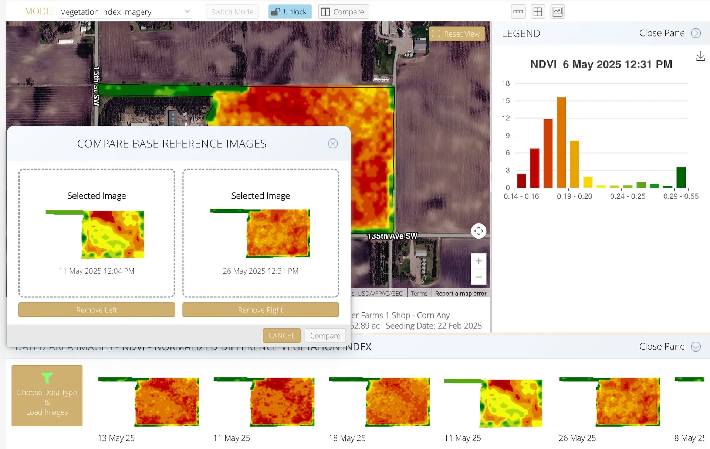The width and height of the screenshot is (710, 449).
Task: Click the tallest orange histogram bar
Action: (561, 143)
